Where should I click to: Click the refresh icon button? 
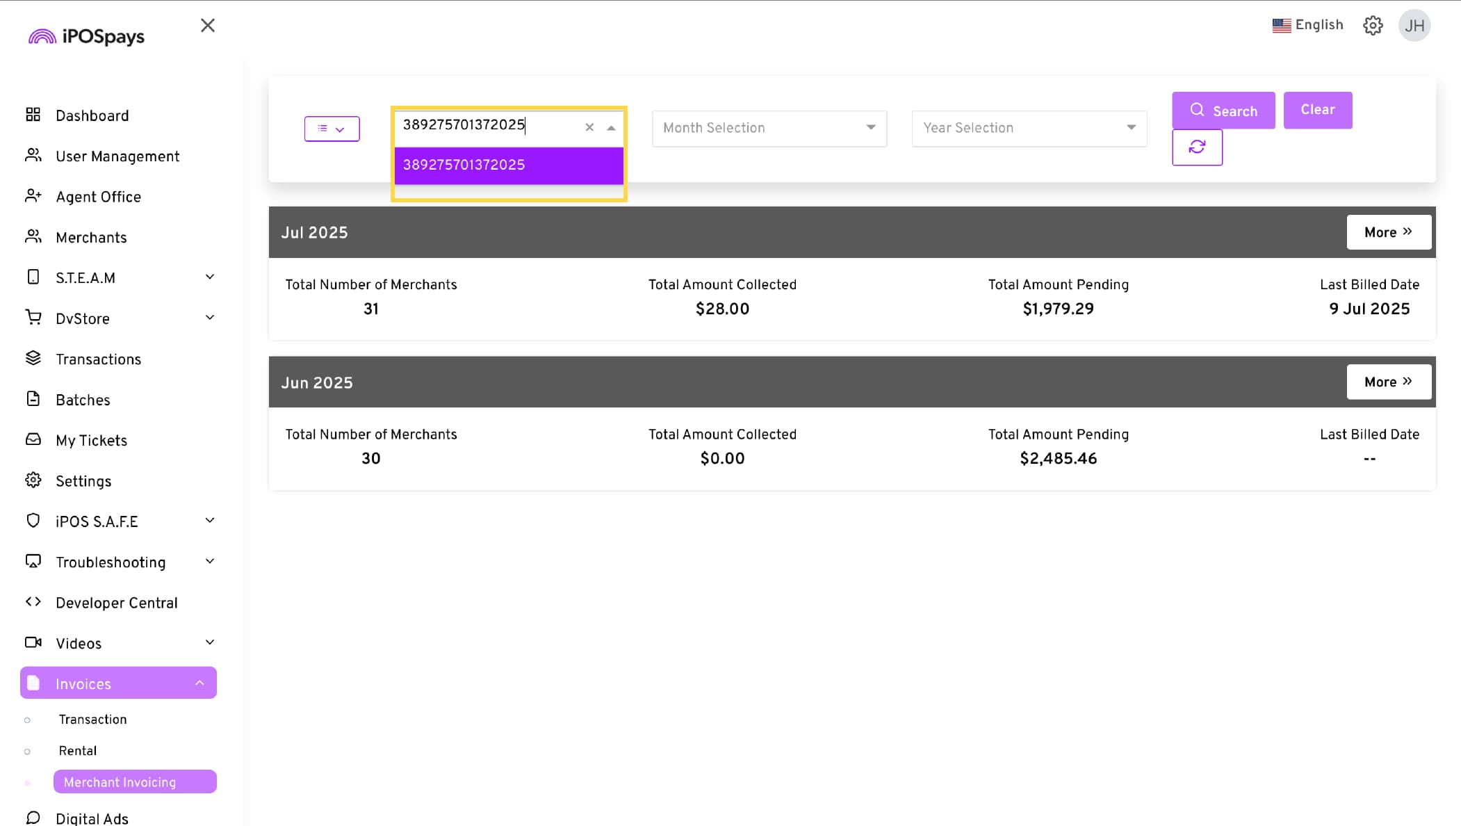[x=1197, y=147]
